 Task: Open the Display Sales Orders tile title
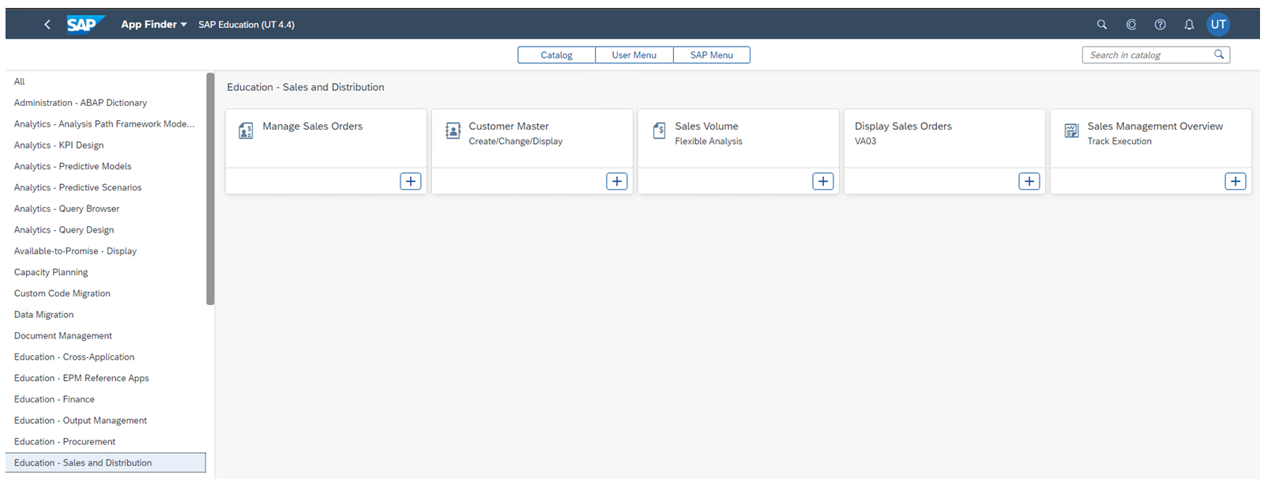point(903,126)
